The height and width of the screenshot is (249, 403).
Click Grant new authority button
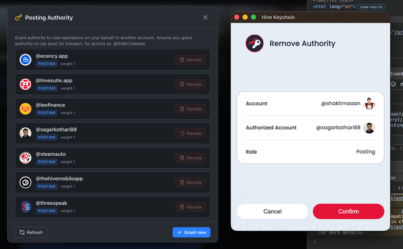[x=192, y=232]
